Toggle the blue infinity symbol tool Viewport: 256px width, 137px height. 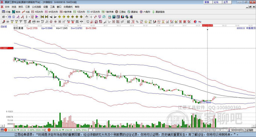[x=200, y=22]
